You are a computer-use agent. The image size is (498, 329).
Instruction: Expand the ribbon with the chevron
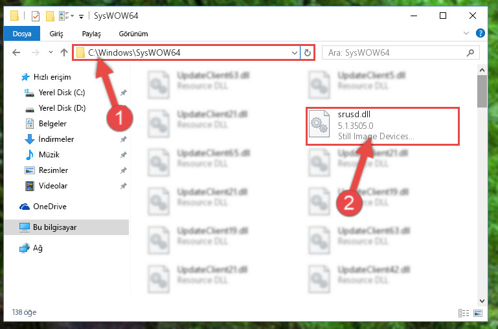466,33
